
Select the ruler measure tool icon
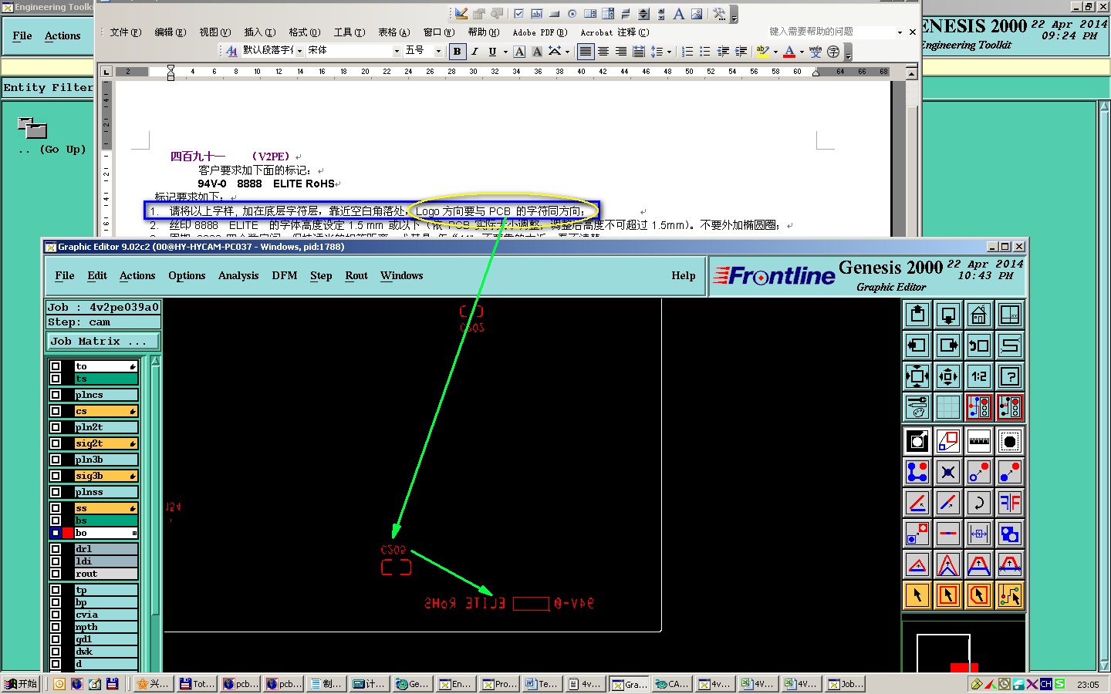979,441
